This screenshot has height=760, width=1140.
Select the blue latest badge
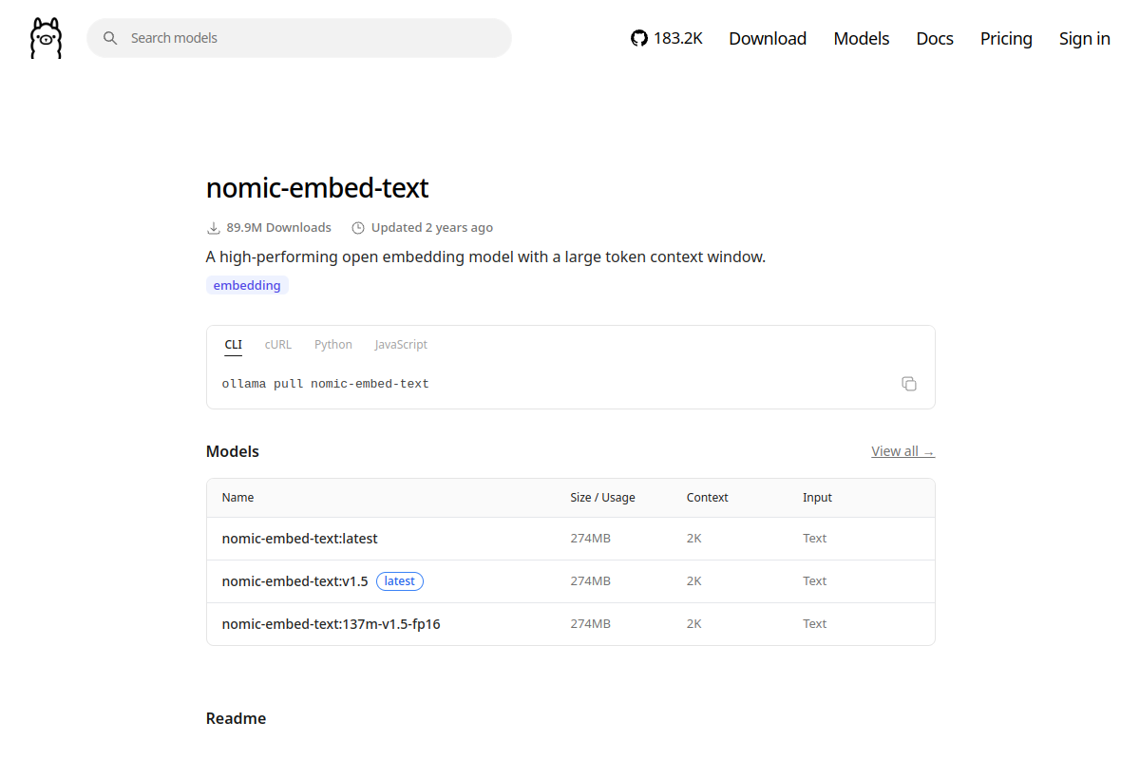click(400, 581)
